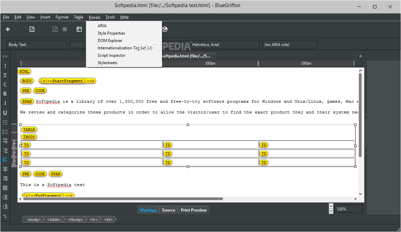Click the new document plus icon
Screen dimensions: 401x232
pyautogui.click(x=8, y=29)
